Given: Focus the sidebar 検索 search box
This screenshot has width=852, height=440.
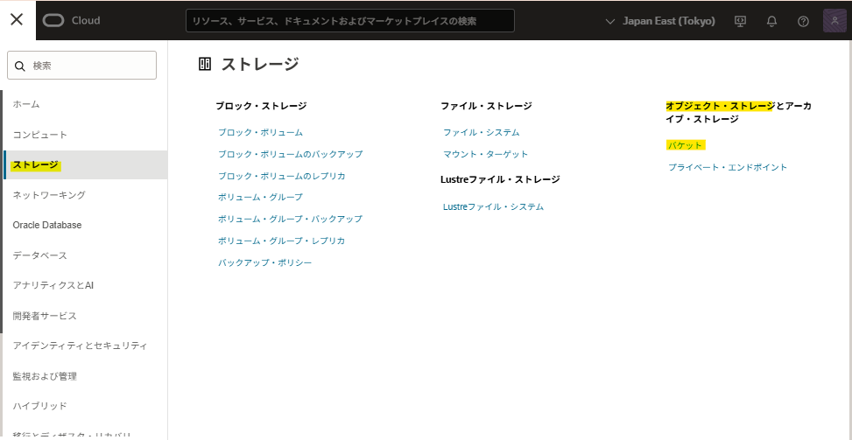Looking at the screenshot, I should (81, 65).
